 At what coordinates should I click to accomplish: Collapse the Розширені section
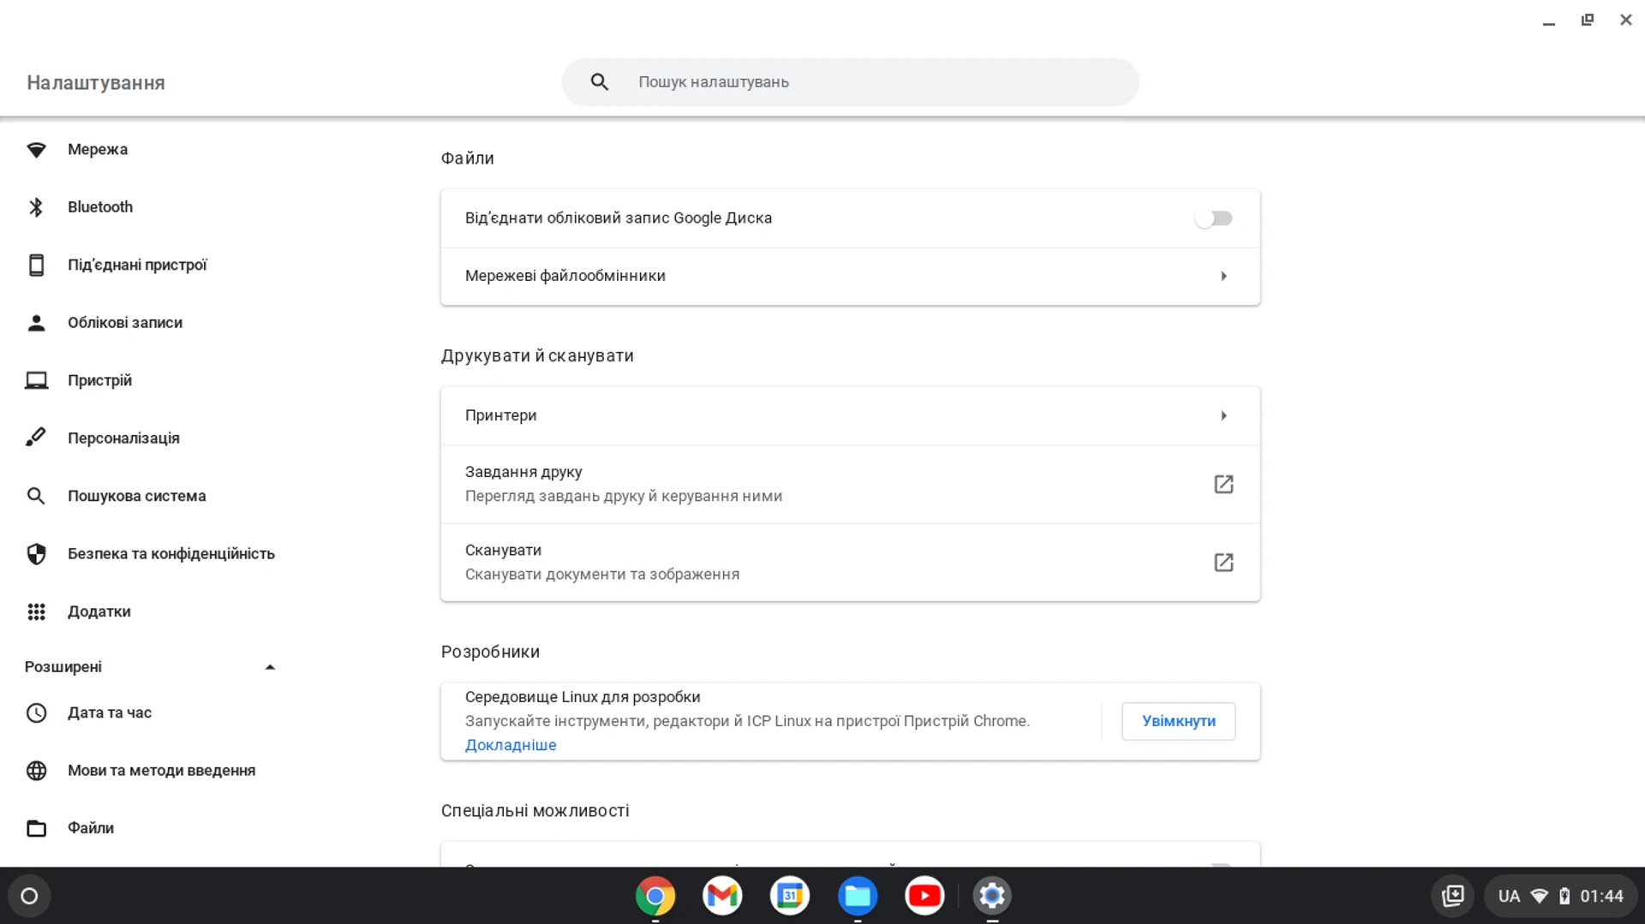pyautogui.click(x=270, y=667)
